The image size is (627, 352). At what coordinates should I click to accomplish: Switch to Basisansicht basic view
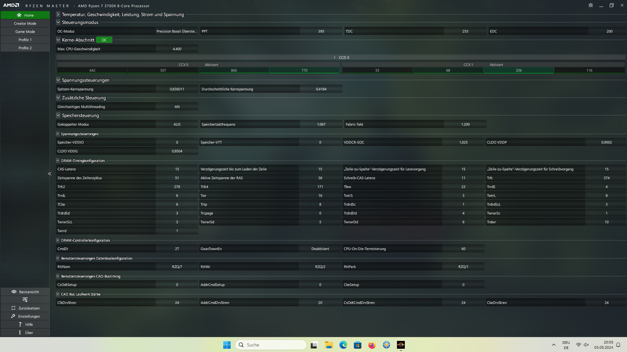point(25,292)
